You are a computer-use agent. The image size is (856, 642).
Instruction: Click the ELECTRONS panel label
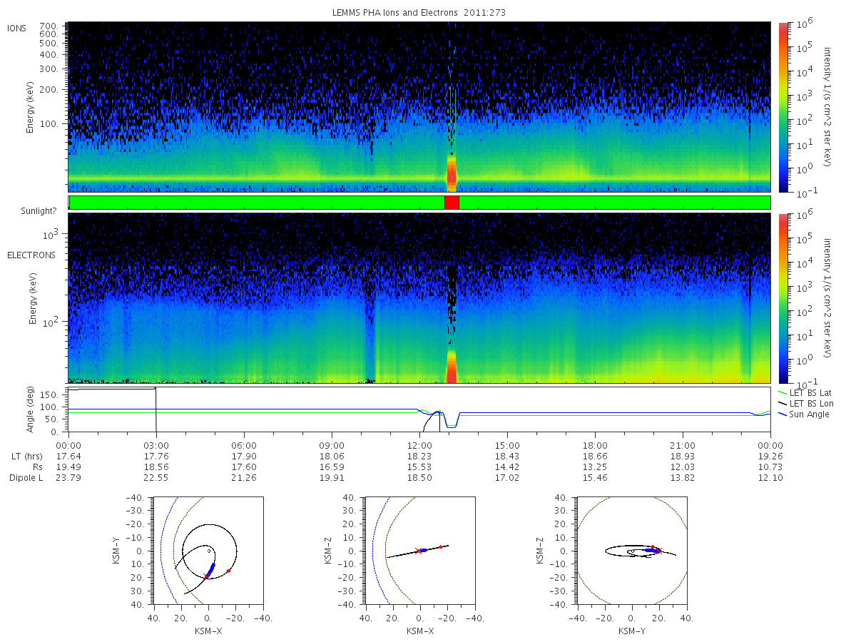click(x=31, y=255)
